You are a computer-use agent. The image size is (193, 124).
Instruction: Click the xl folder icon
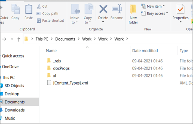point(49,75)
